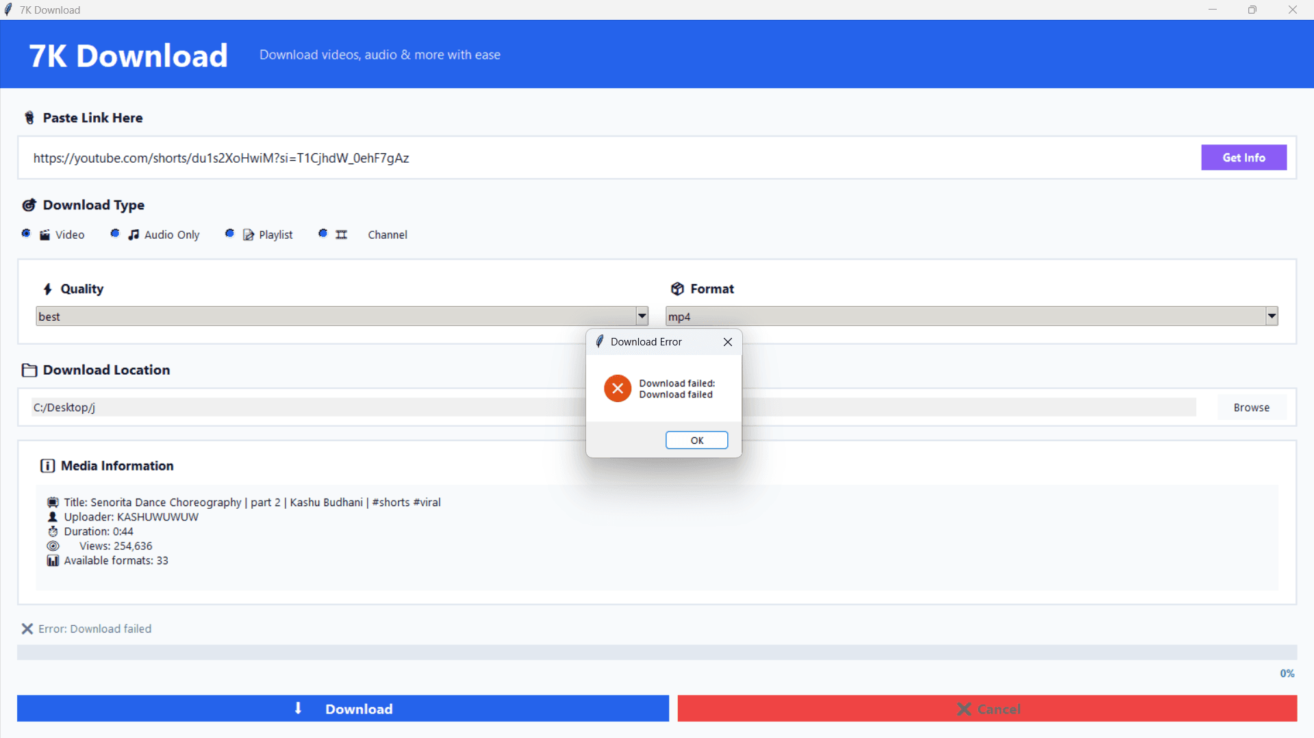Click the red error icon in dialog

pos(617,388)
